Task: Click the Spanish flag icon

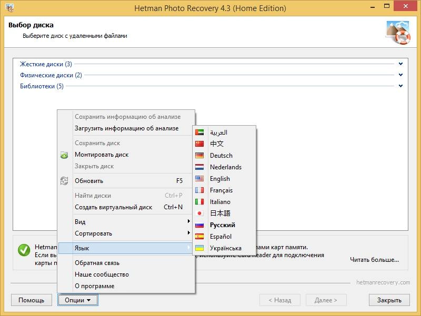Action: [199, 236]
